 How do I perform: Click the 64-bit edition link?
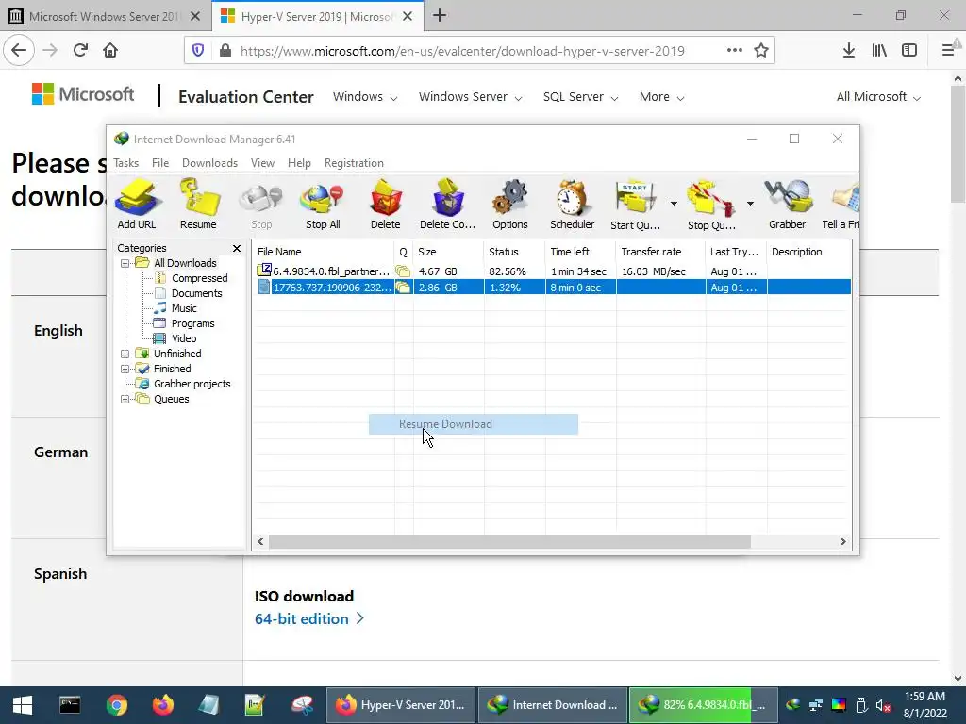309,618
